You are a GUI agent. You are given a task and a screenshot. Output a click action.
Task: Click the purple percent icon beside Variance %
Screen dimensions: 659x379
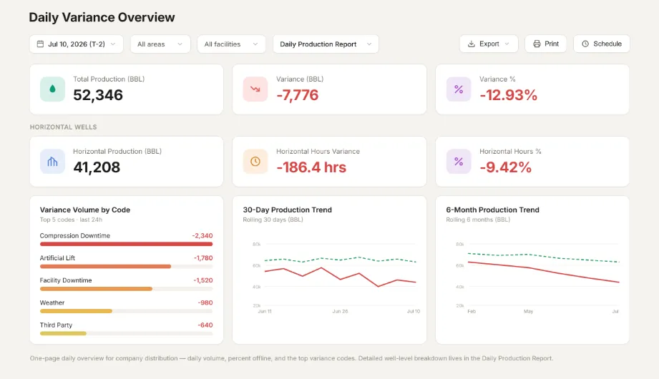459,89
